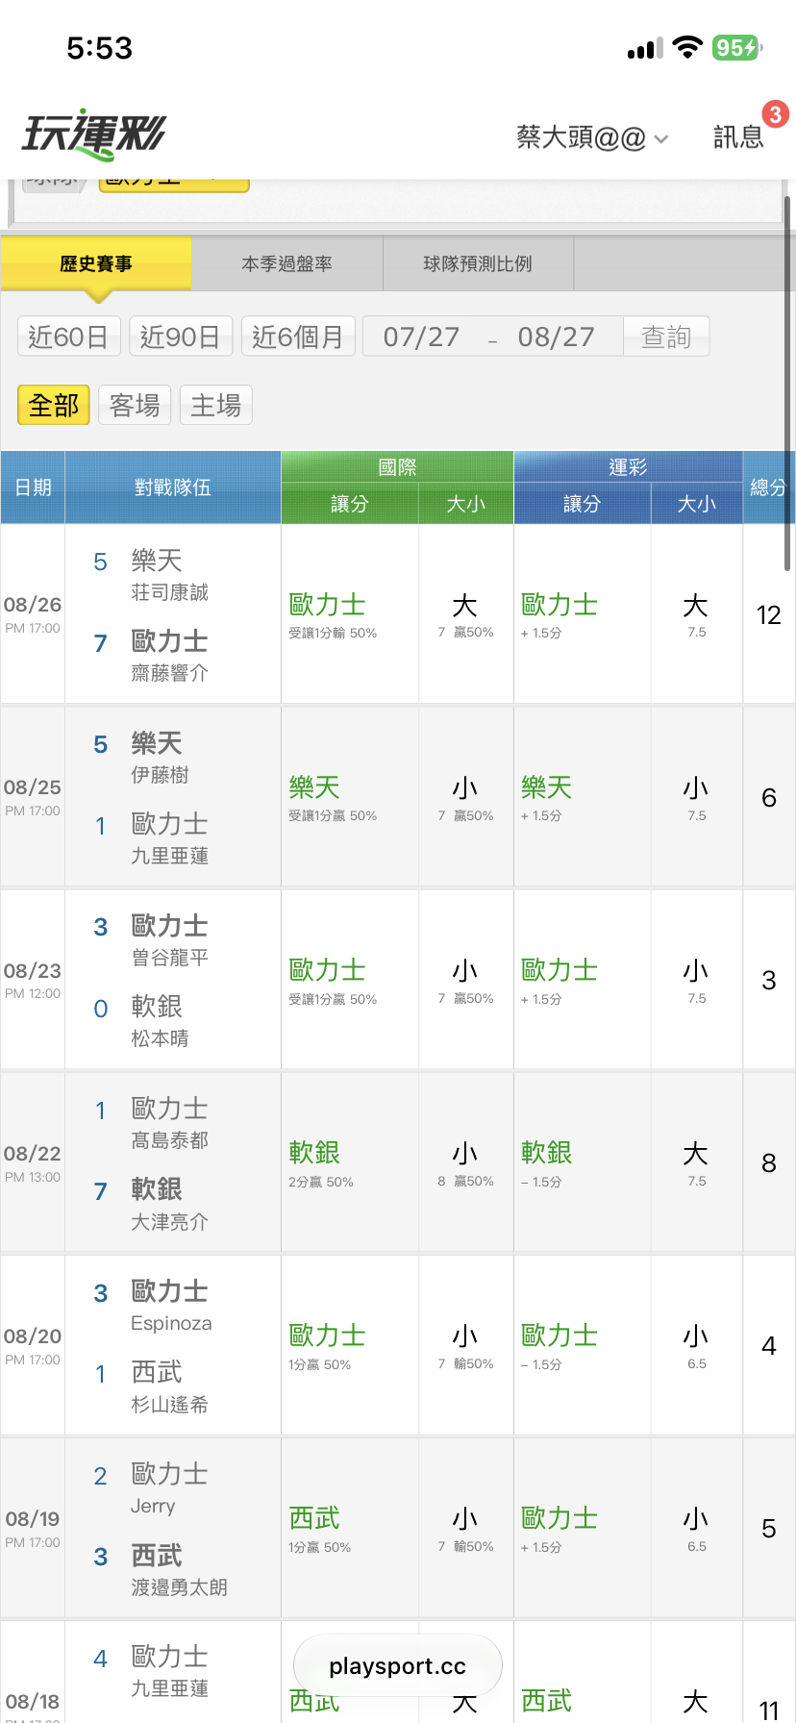Click the 08/23 date cell
The height and width of the screenshot is (1723, 796).
pos(33,979)
